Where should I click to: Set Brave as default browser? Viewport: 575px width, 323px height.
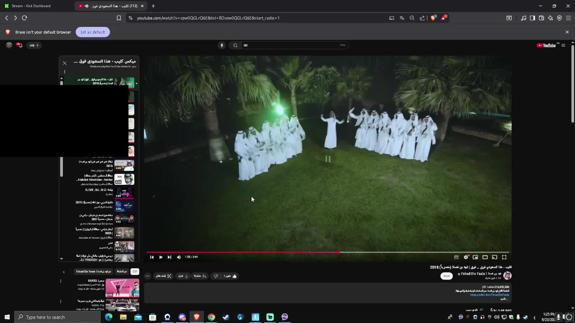pyautogui.click(x=93, y=32)
